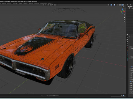Toggle proportional editing in the viewport header

click(55, 5)
